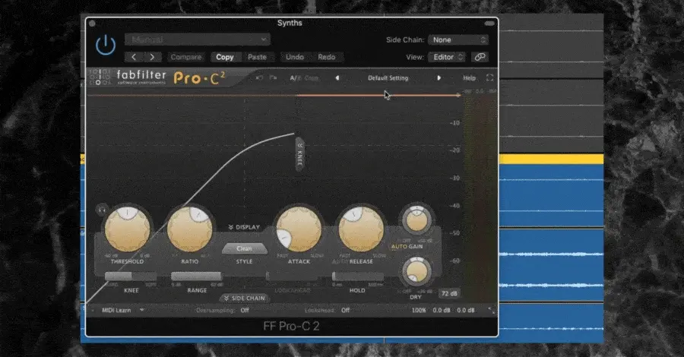
Task: Collapse the KNEE display handle
Action: (299, 155)
